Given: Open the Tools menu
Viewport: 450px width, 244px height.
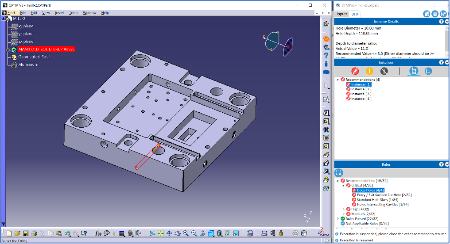Looking at the screenshot, I should (x=74, y=13).
